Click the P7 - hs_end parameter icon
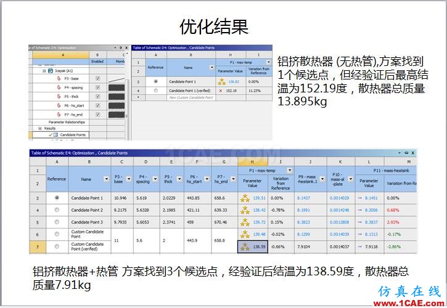Screen dimensions: 447x308 (59, 115)
